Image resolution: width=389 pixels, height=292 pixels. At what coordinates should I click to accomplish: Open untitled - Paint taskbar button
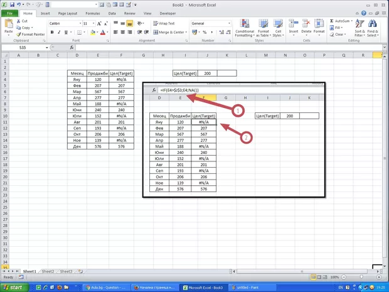(251, 288)
